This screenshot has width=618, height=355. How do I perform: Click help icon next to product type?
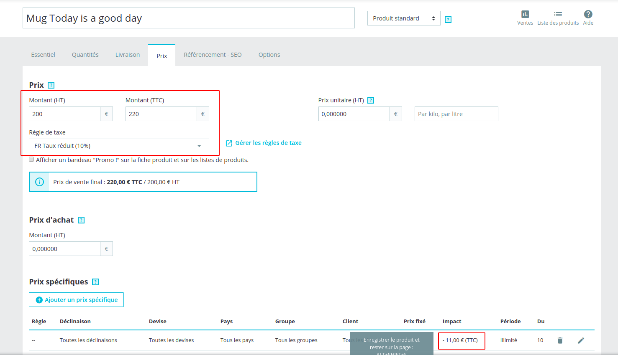tap(448, 20)
